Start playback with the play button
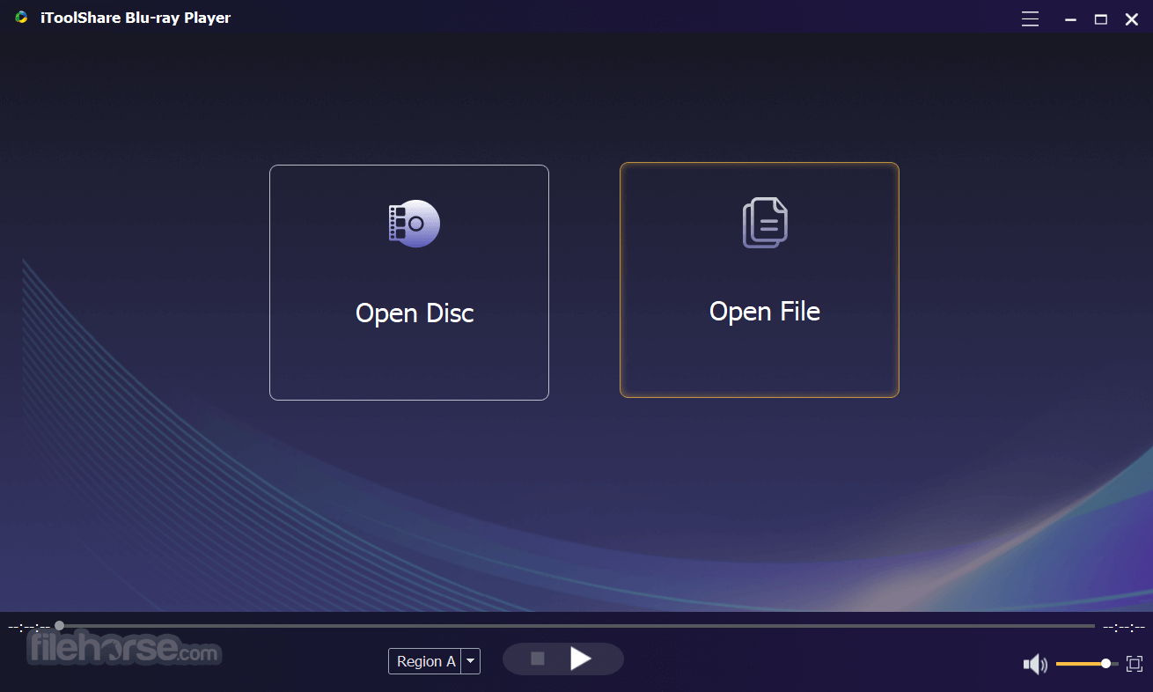The height and width of the screenshot is (692, 1153). click(581, 659)
